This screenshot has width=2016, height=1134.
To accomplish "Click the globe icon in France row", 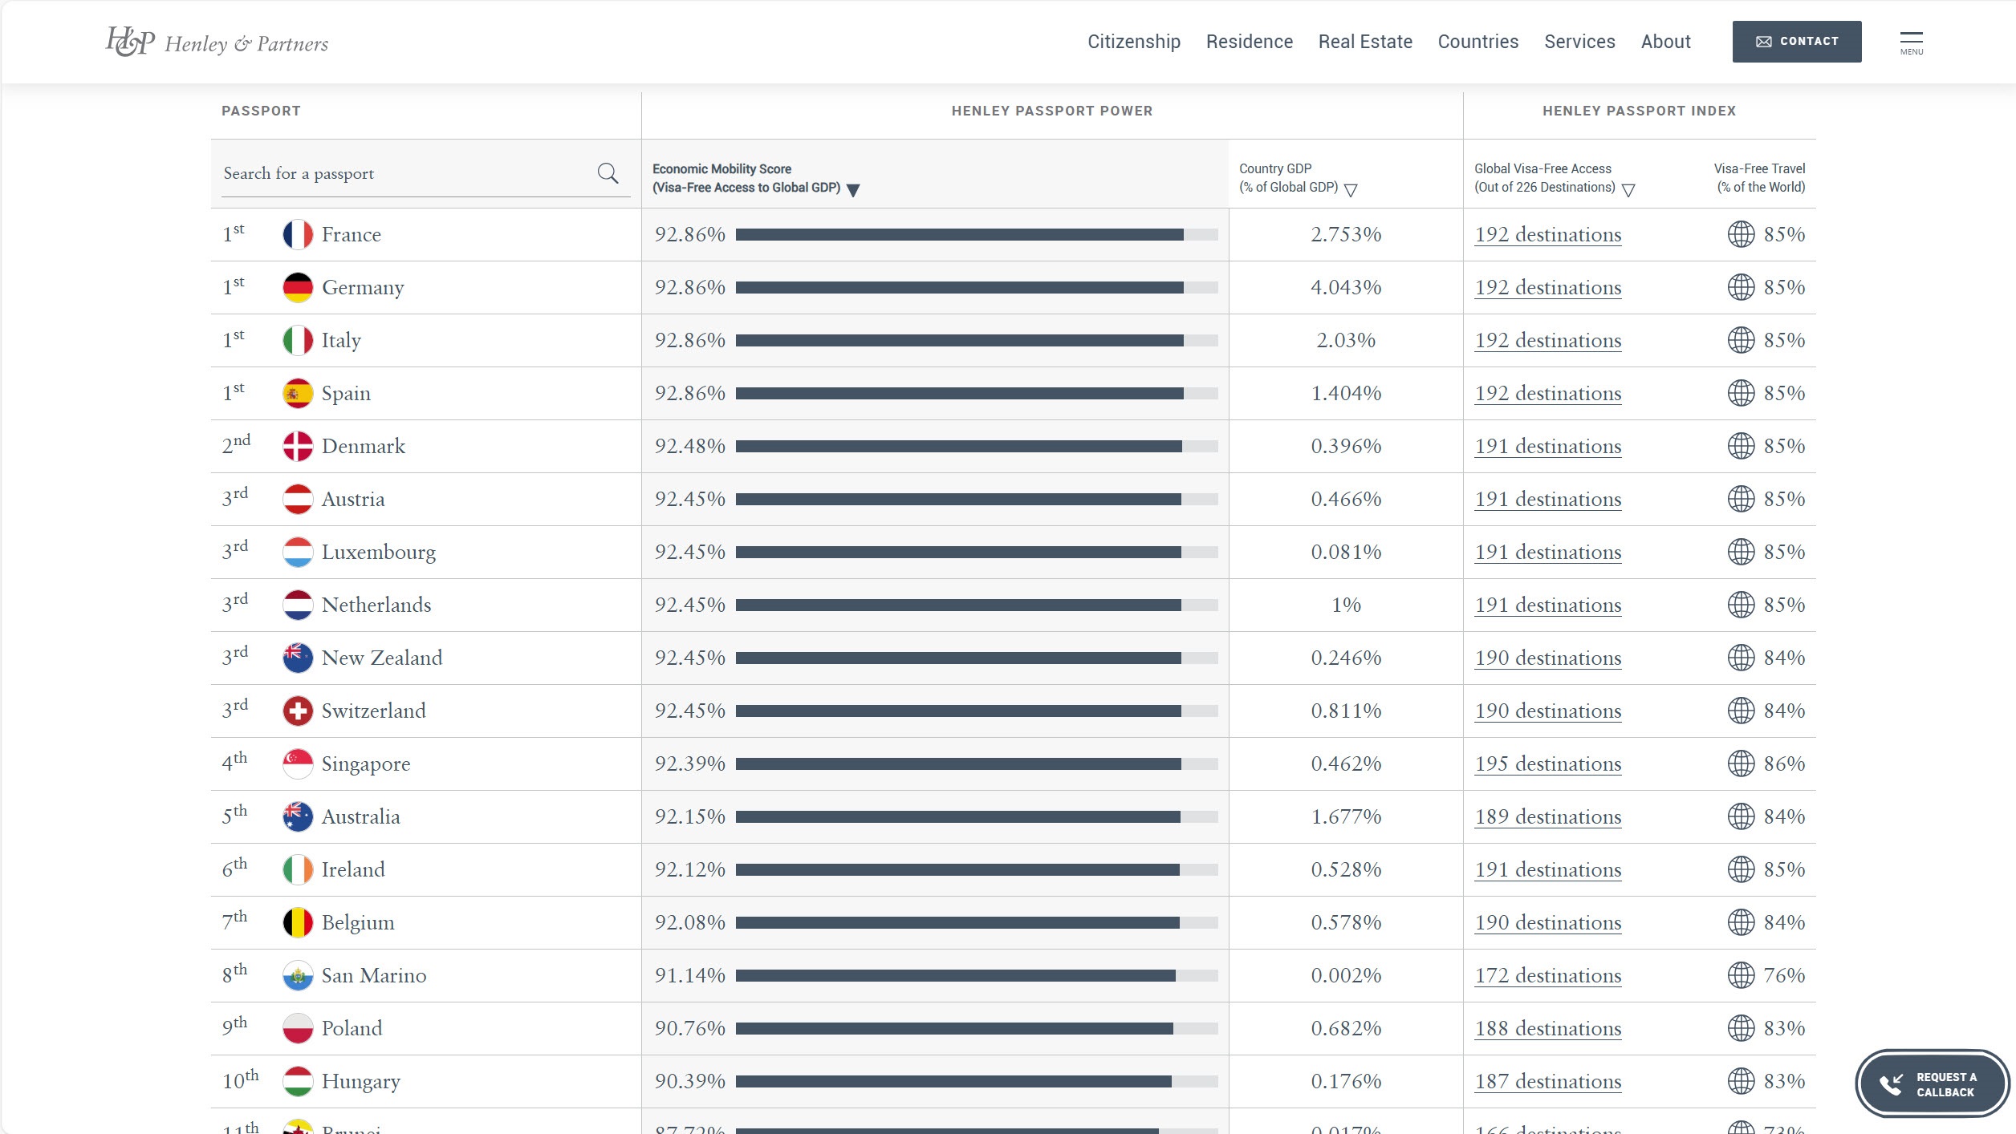I will coord(1741,234).
